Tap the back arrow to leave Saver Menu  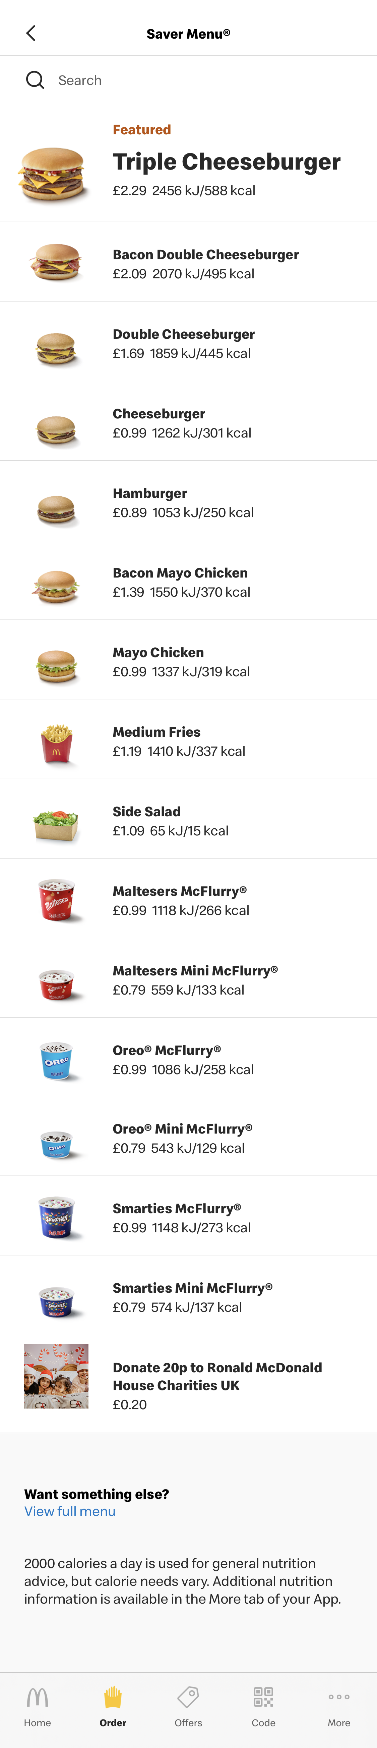click(x=30, y=33)
